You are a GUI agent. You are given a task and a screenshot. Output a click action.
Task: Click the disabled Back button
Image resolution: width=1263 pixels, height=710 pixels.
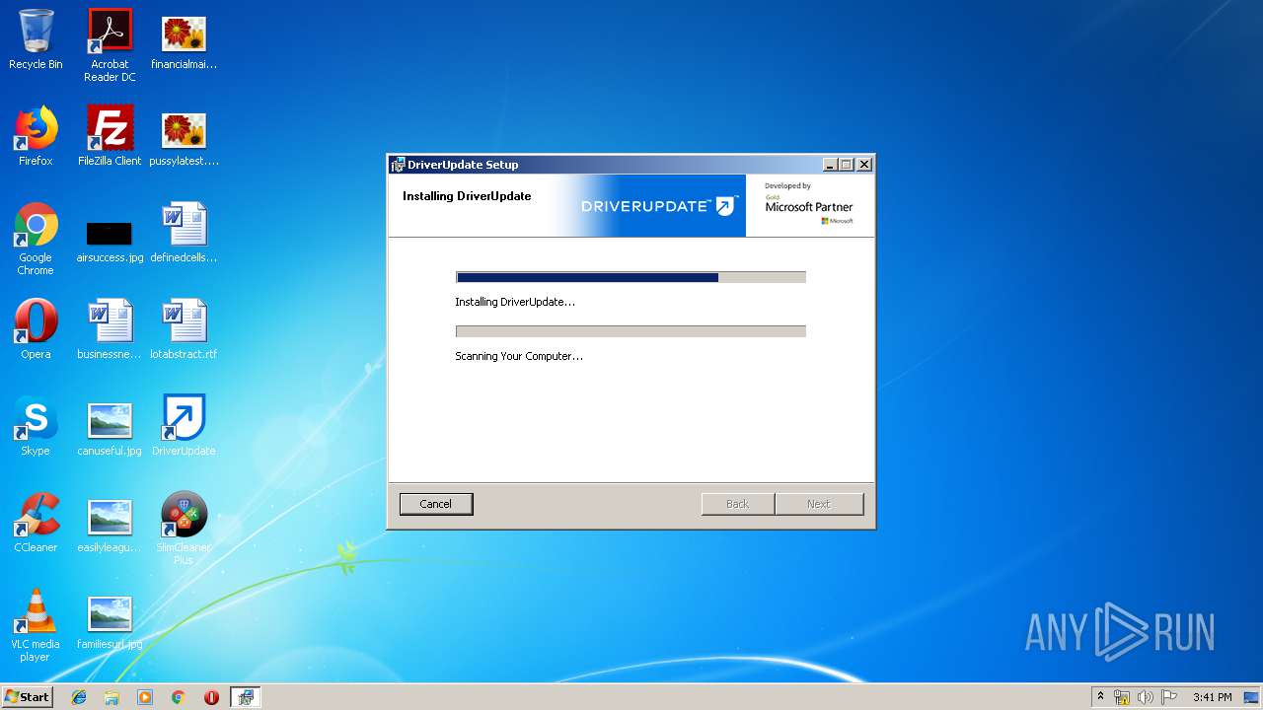pyautogui.click(x=738, y=504)
